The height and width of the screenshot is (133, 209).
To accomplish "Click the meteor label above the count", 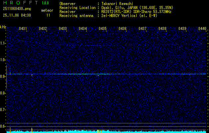I will tap(47, 10).
